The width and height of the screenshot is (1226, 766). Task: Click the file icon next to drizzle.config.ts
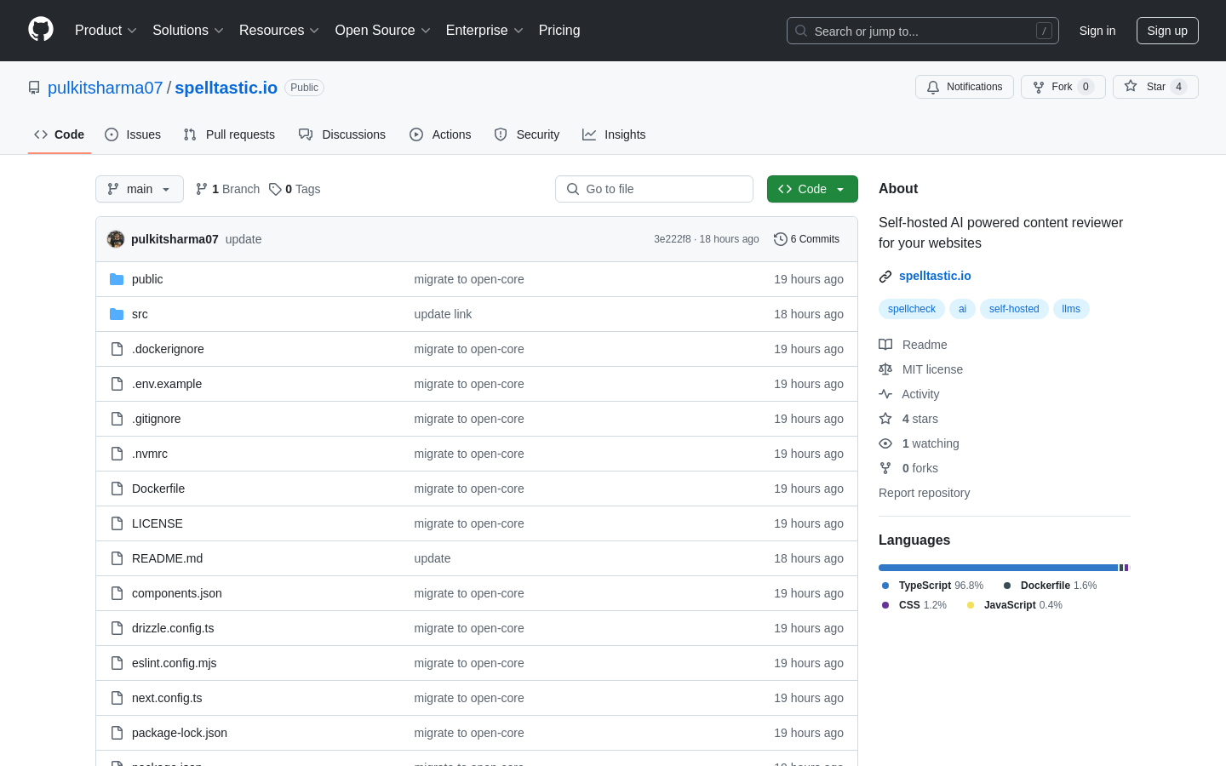pyautogui.click(x=117, y=628)
